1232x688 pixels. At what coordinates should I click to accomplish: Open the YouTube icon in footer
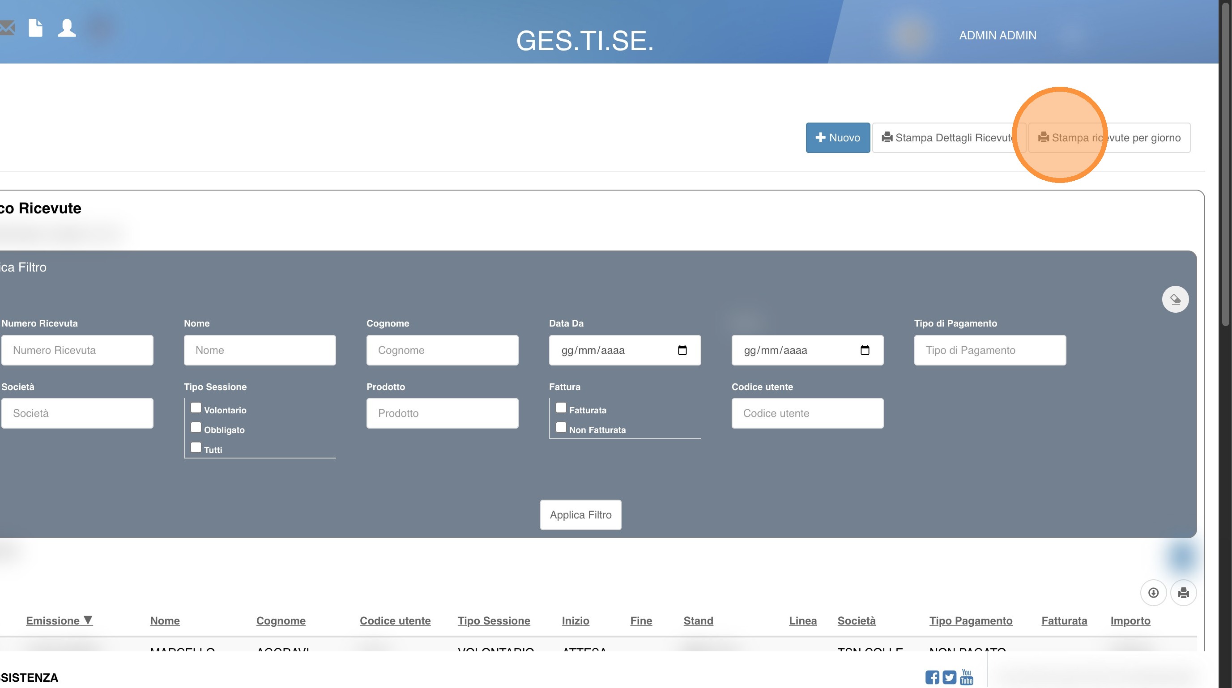click(x=967, y=677)
